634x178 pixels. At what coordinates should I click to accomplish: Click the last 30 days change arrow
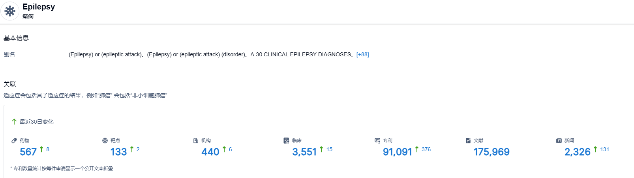tap(14, 122)
